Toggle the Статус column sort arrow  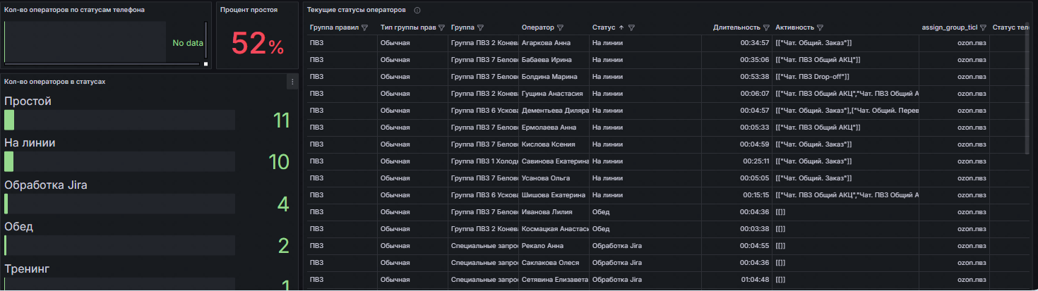coord(621,28)
